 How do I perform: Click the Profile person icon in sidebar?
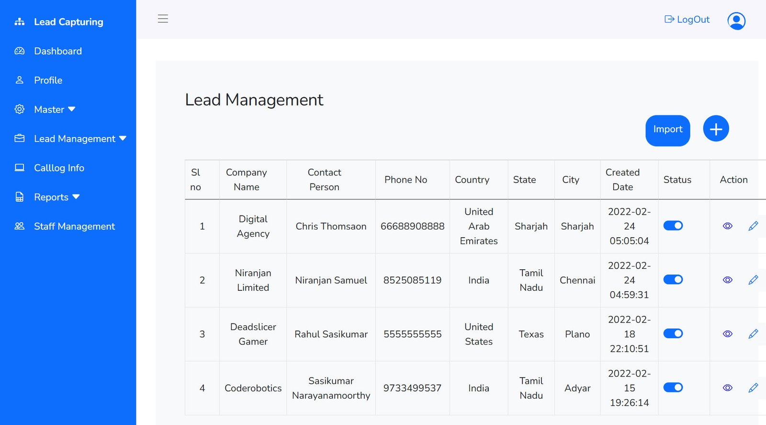(x=19, y=80)
